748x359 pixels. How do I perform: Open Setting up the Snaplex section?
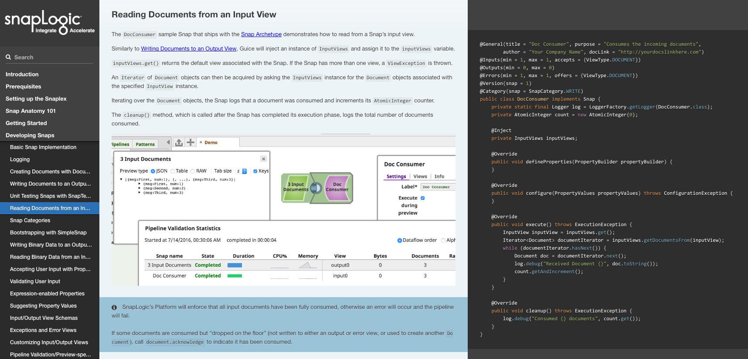36,99
